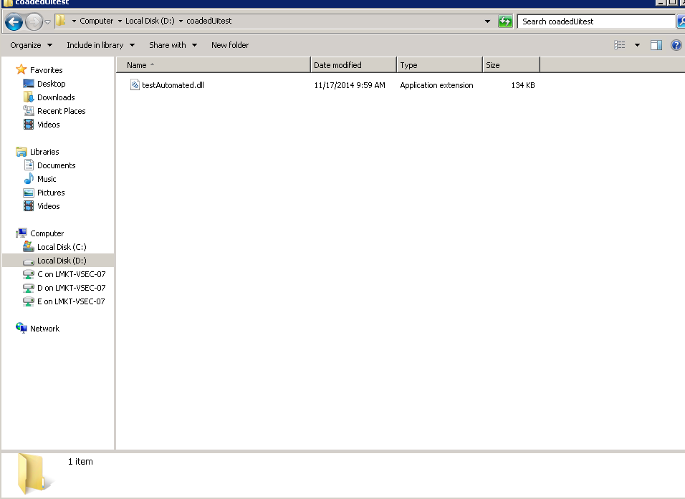Refresh the folder with green arrows button
This screenshot has width=685, height=499.
[505, 21]
